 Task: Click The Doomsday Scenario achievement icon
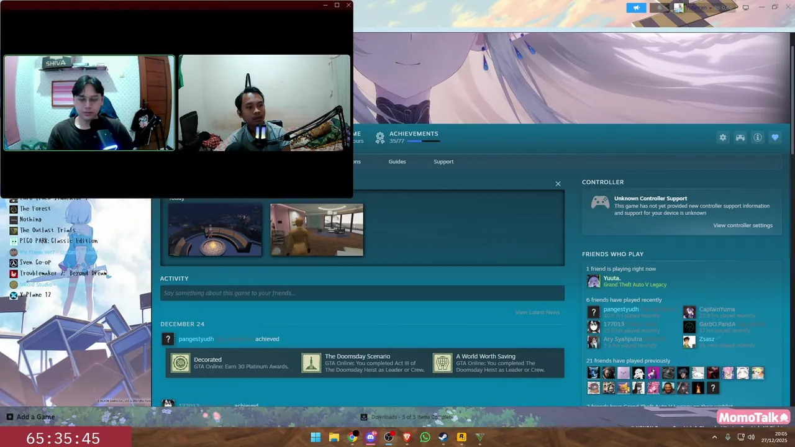(311, 363)
